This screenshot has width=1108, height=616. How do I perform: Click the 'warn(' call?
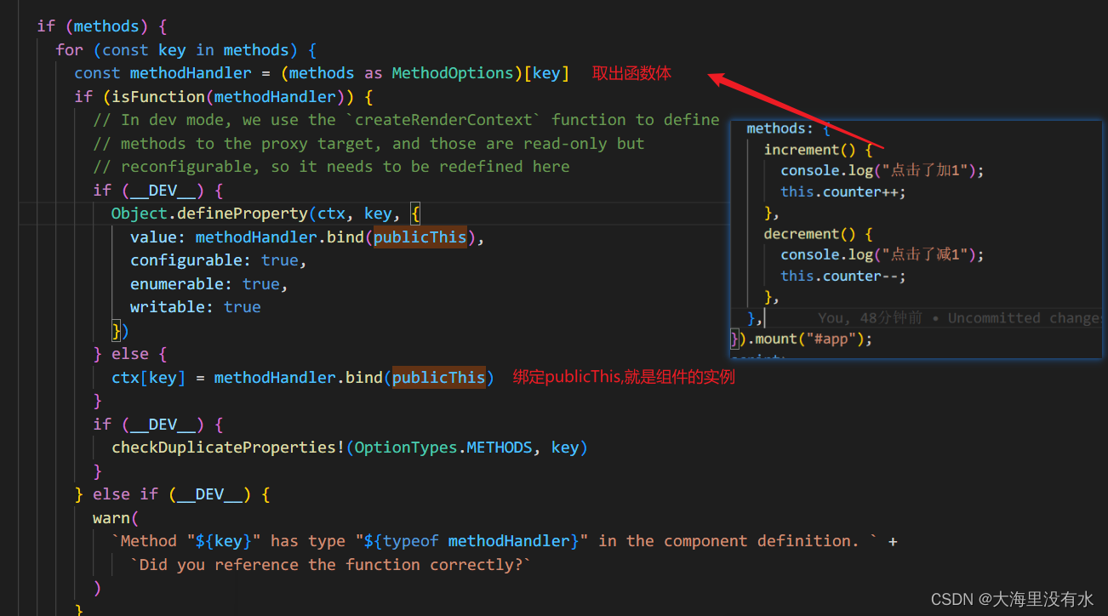coord(116,517)
